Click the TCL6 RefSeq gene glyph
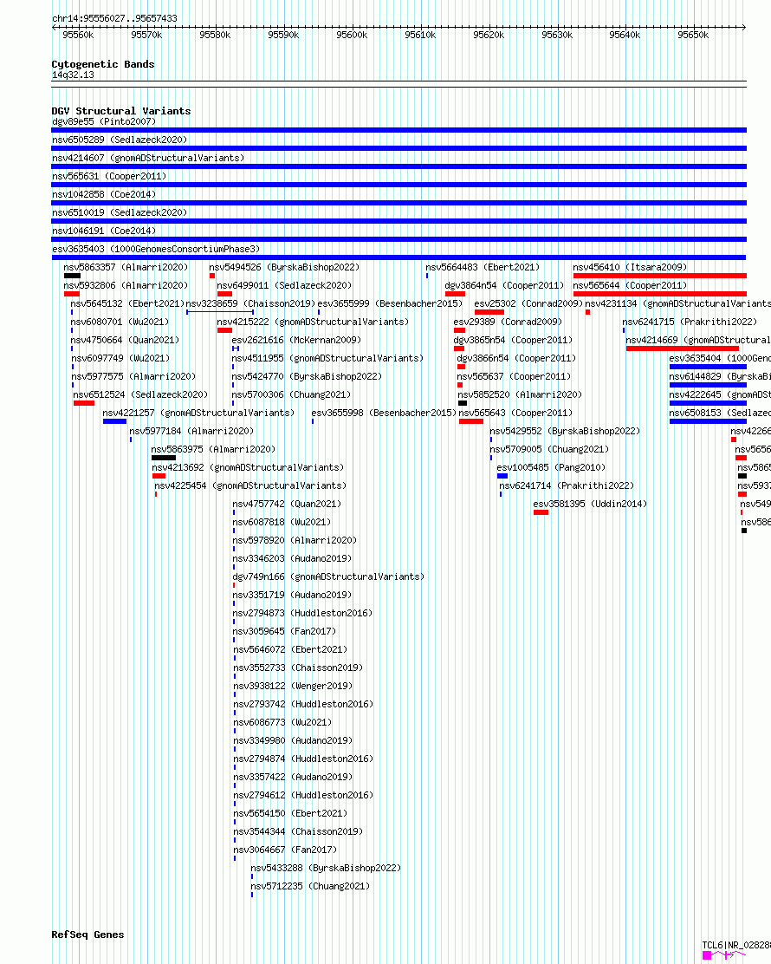The width and height of the screenshot is (771, 964). click(x=724, y=954)
